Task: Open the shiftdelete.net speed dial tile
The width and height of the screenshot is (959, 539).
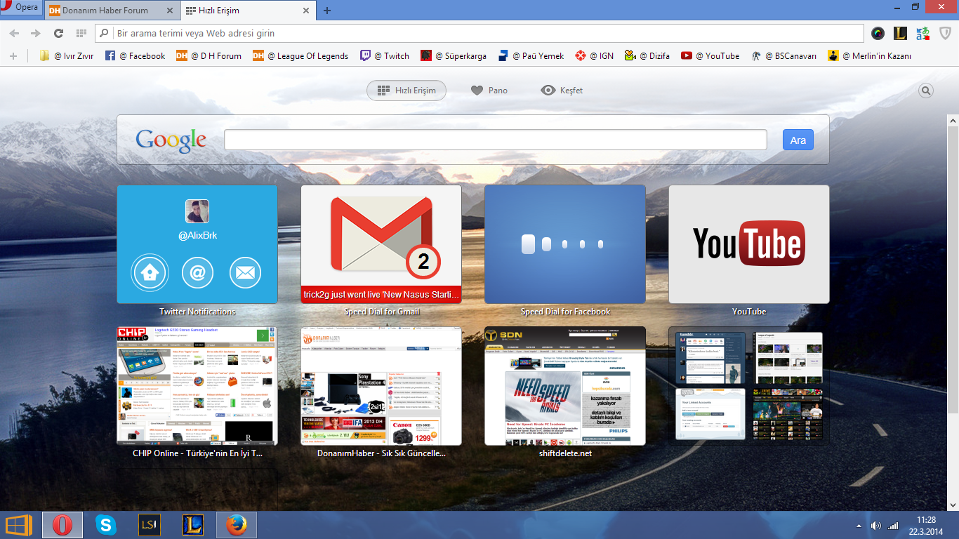Action: tap(565, 386)
